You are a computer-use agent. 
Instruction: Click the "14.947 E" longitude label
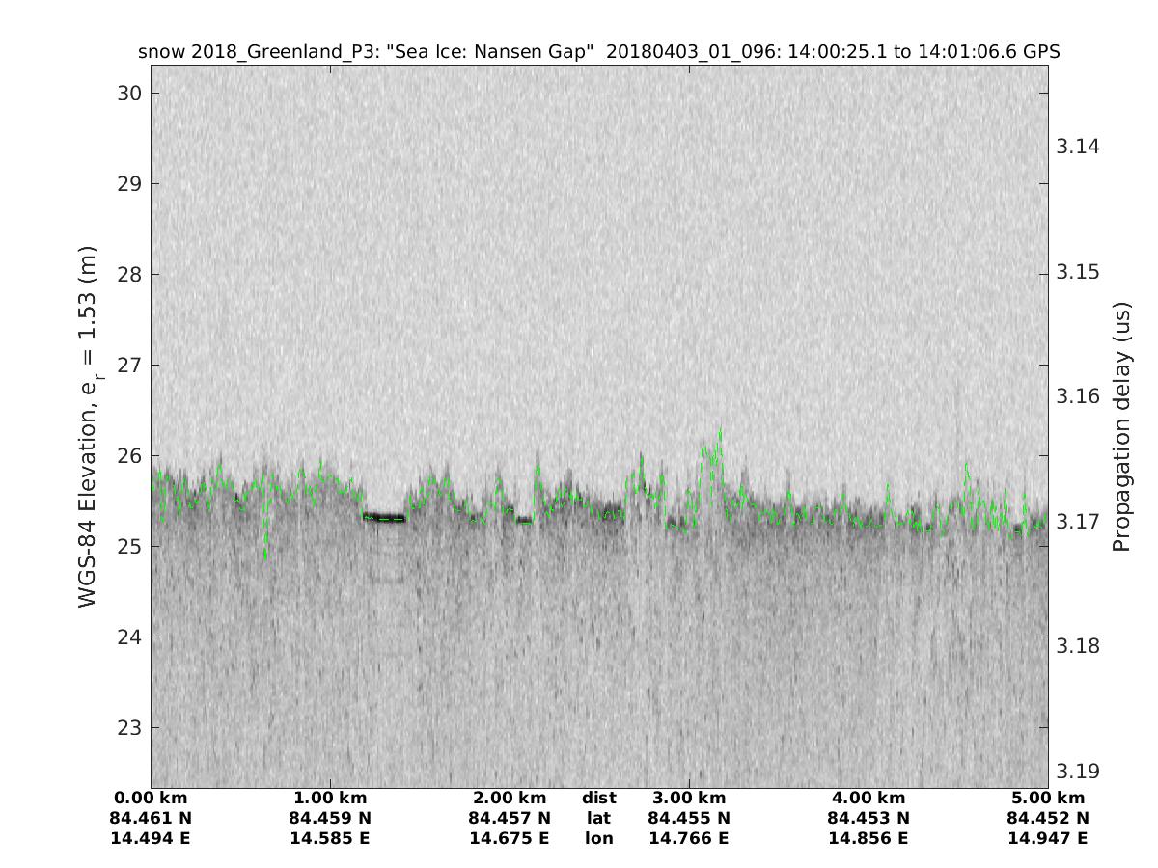[x=1048, y=839]
